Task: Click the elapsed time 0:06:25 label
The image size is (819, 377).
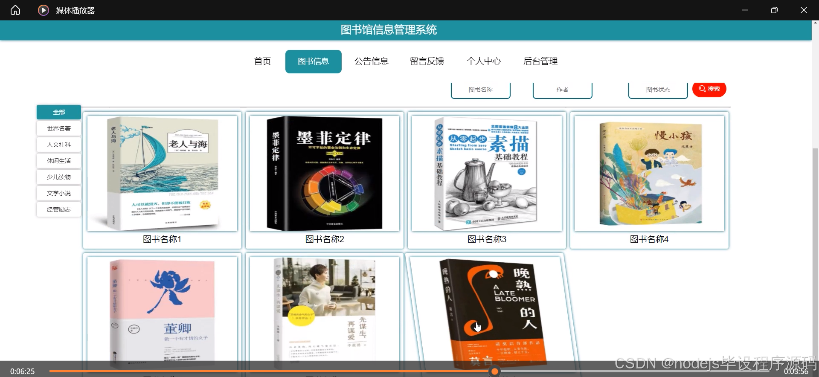Action: point(22,371)
